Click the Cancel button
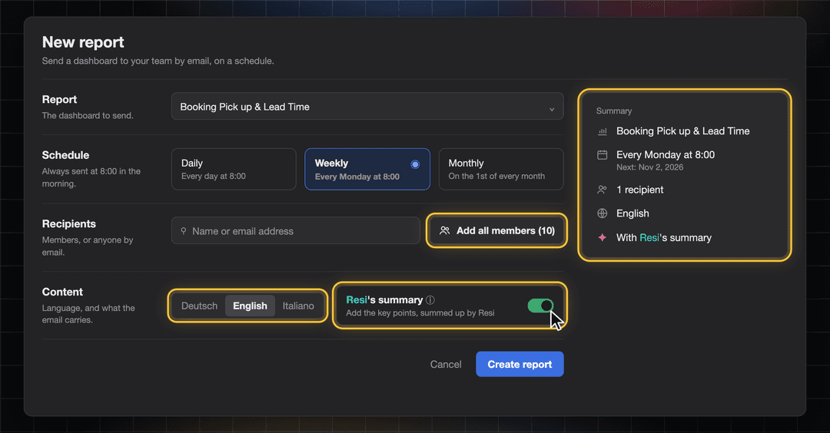830x433 pixels. click(446, 364)
